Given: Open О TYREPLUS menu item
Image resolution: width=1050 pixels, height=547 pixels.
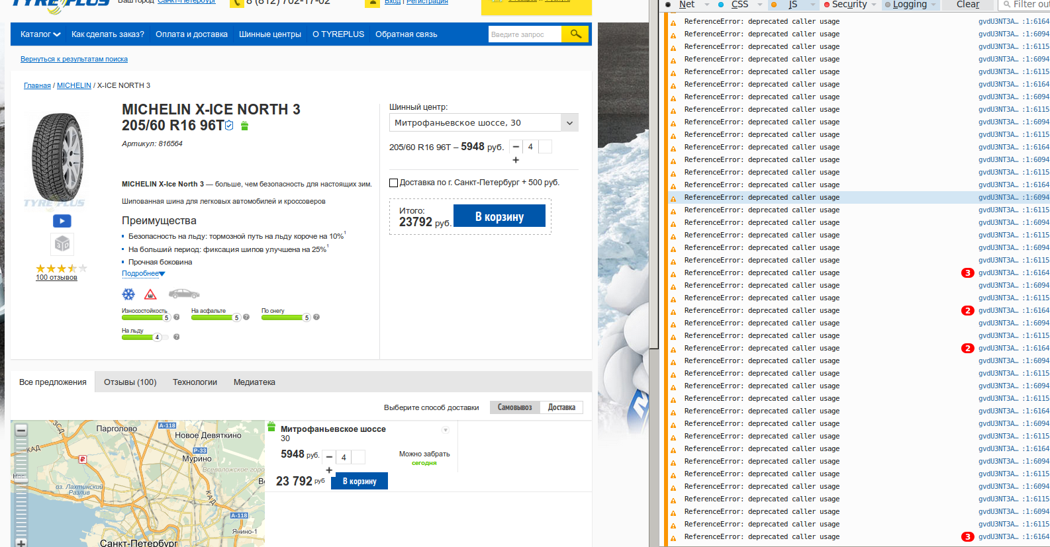Looking at the screenshot, I should pos(338,34).
